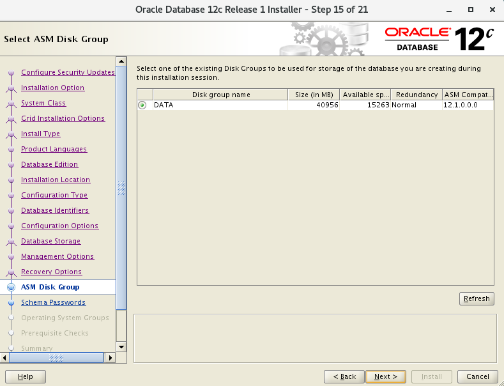Click the Recovery Options step bullet icon

(11, 272)
